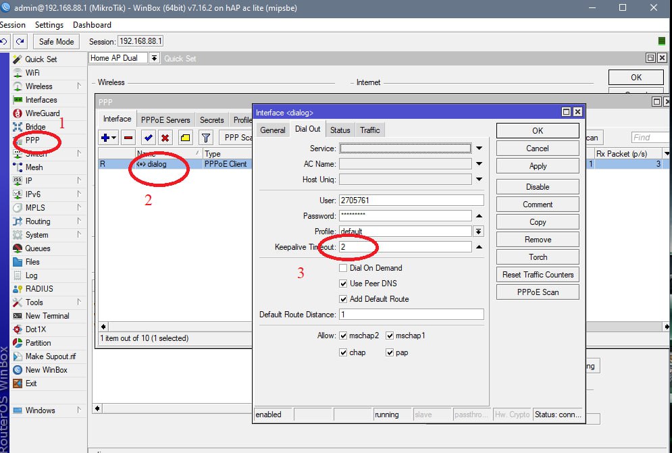672x453 pixels.
Task: Open Queues from sidebar
Action: point(38,248)
